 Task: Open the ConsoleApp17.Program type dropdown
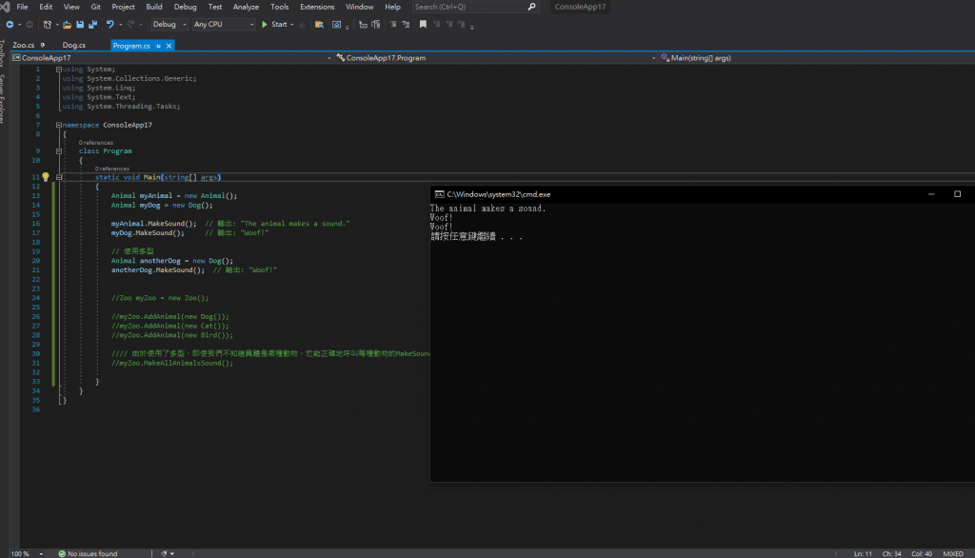(495, 58)
